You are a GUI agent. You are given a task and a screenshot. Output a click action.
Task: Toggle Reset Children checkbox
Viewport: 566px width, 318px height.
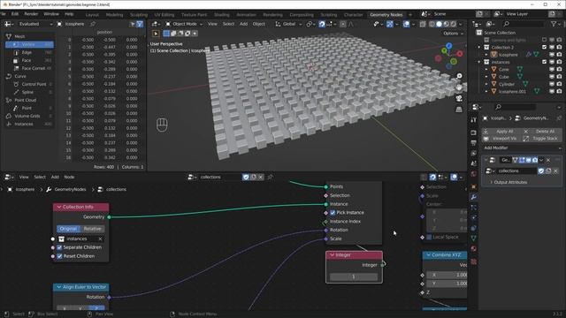pos(59,256)
